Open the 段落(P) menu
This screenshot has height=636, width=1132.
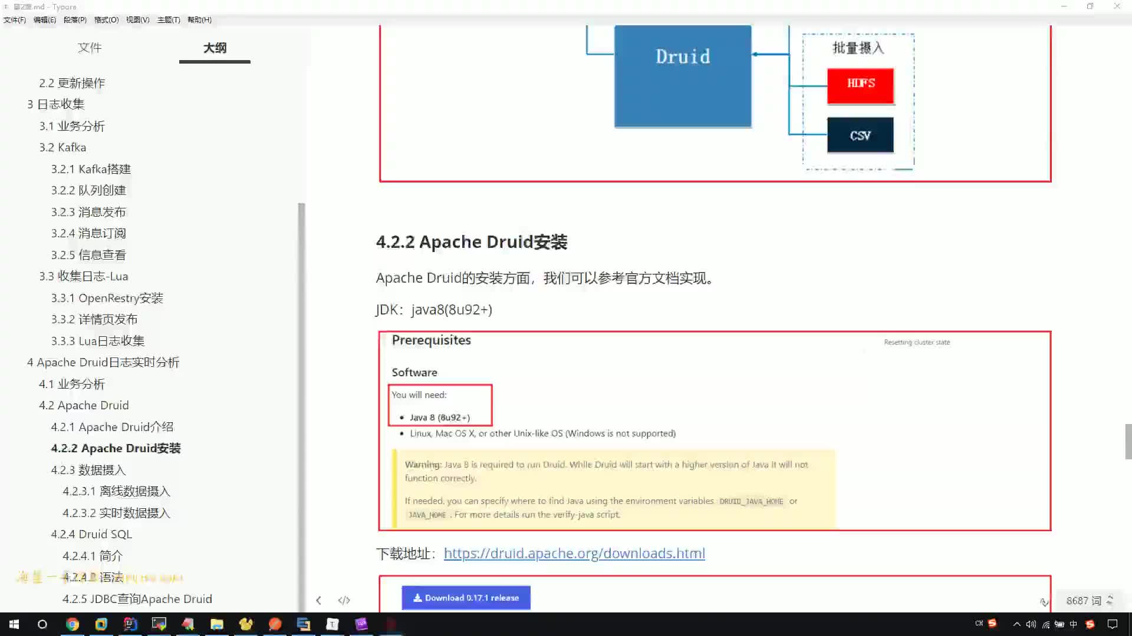pyautogui.click(x=75, y=19)
